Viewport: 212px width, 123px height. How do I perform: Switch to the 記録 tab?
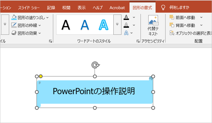[51, 8]
